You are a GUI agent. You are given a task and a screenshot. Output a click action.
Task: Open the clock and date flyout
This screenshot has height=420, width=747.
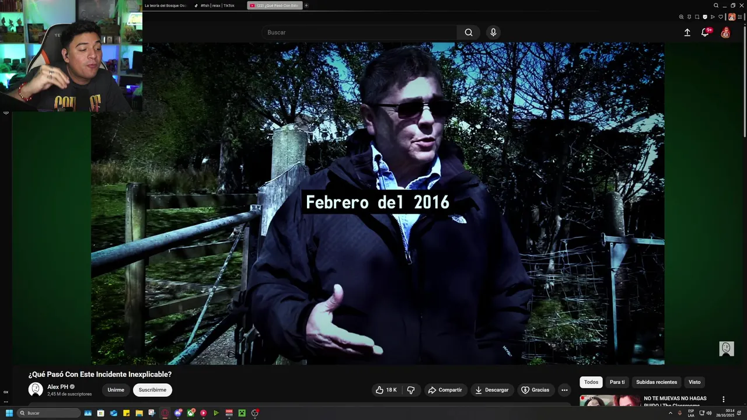click(x=725, y=413)
